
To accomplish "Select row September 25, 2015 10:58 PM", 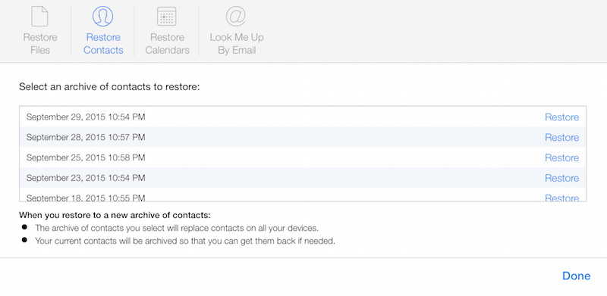I will 303,157.
